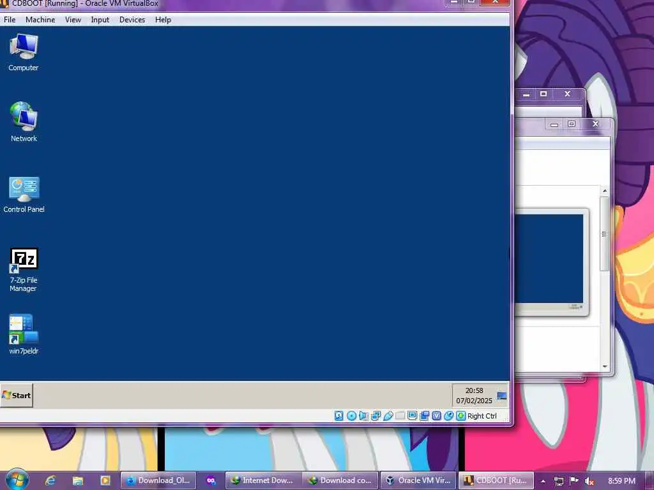Screen dimensions: 654x490
Task: Click the network adapters status icon
Action: tap(376, 416)
